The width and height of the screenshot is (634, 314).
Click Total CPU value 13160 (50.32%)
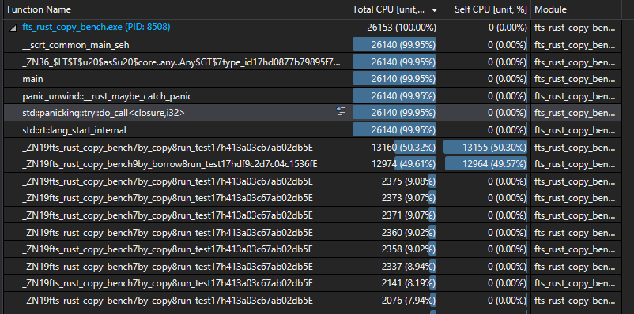(404, 148)
